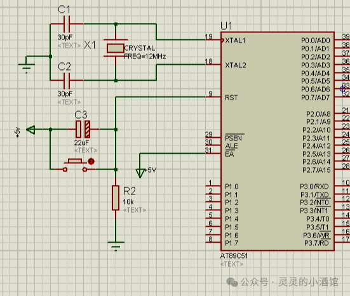Viewport: 350px width, 296px height.
Task: Click the P3.4/T0 pin label
Action: (318, 219)
